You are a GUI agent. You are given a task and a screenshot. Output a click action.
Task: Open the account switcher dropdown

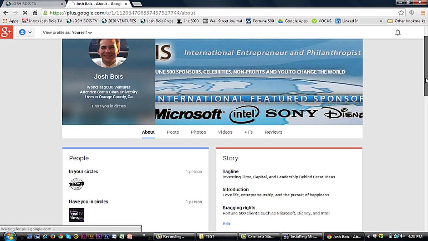tap(25, 32)
